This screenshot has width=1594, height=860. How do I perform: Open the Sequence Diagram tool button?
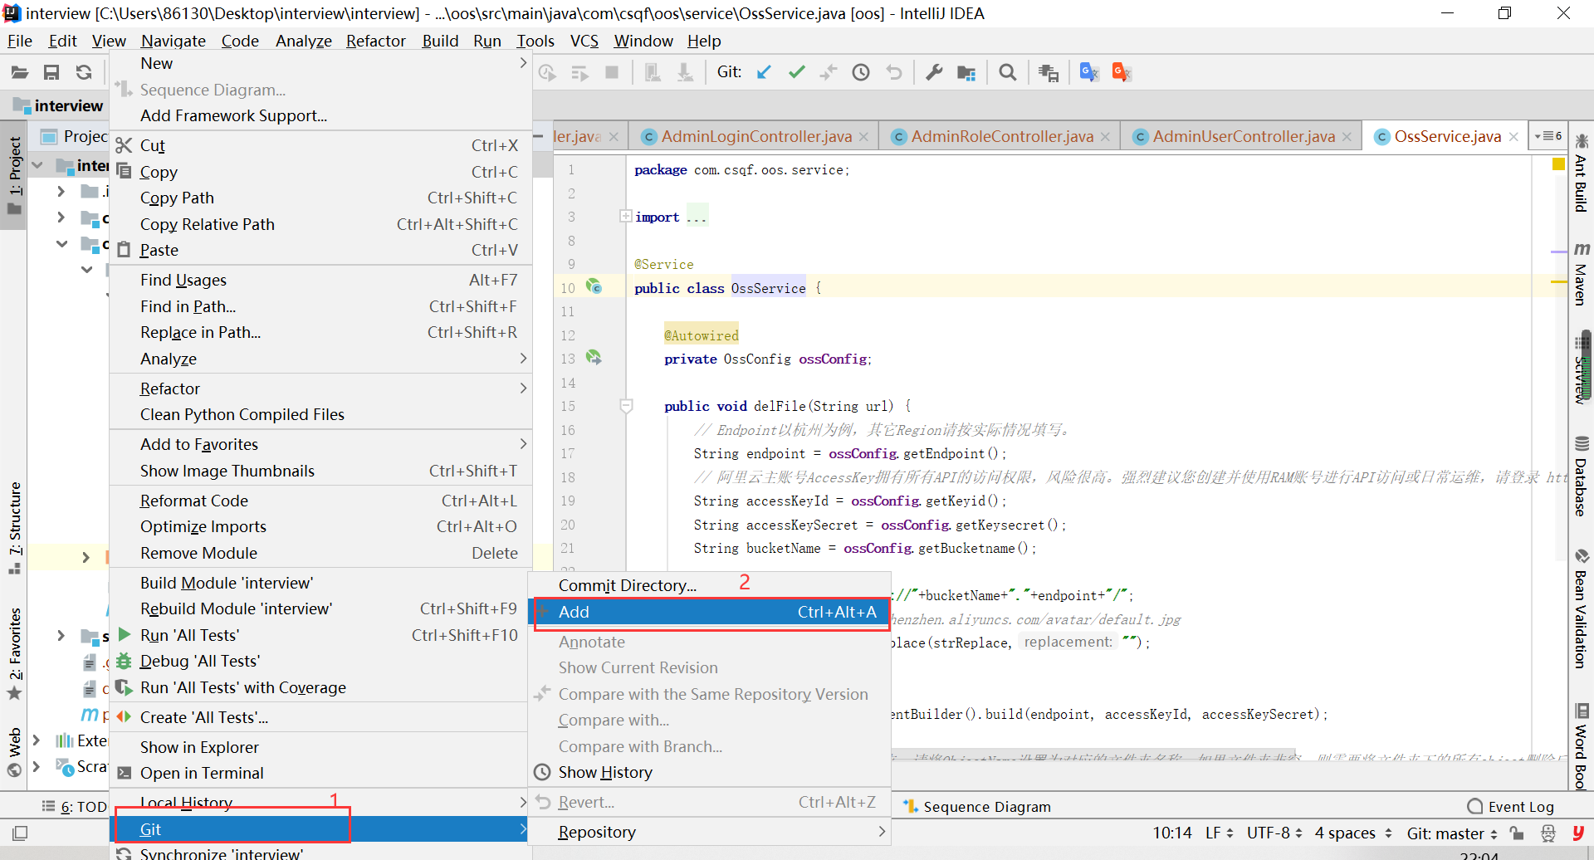977,806
